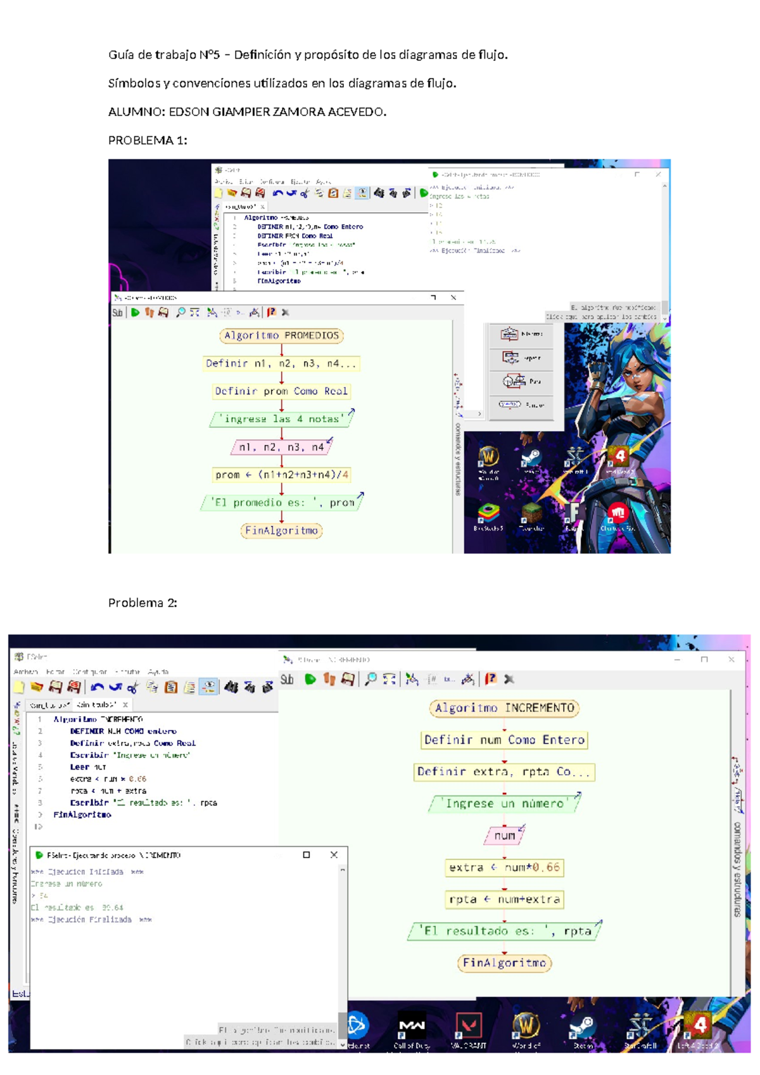Click the Sub button in PROMEDIOS flowchart toolbar
Image resolution: width=760 pixels, height=1075 pixels.
[x=118, y=312]
